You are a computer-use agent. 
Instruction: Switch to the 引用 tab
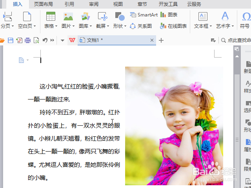pos(69,4)
